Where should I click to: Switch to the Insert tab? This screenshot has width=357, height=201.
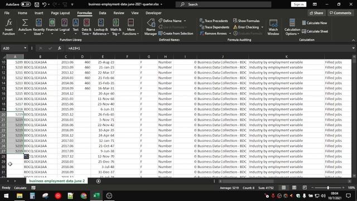pos(38,13)
